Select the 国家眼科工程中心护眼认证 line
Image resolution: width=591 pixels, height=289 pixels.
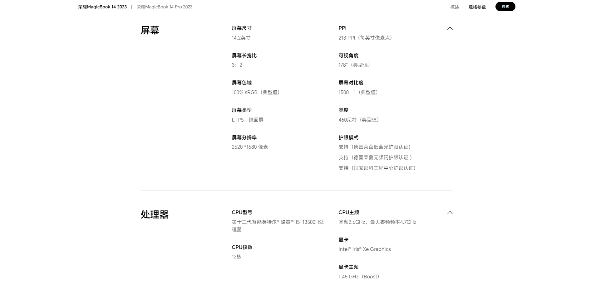pos(378,168)
